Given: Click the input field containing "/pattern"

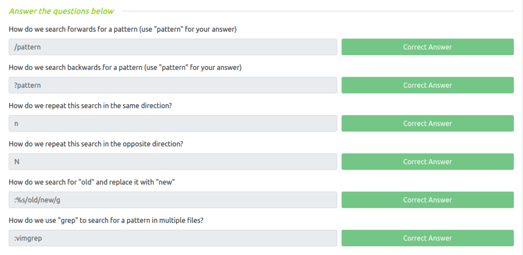Looking at the screenshot, I should click(173, 47).
